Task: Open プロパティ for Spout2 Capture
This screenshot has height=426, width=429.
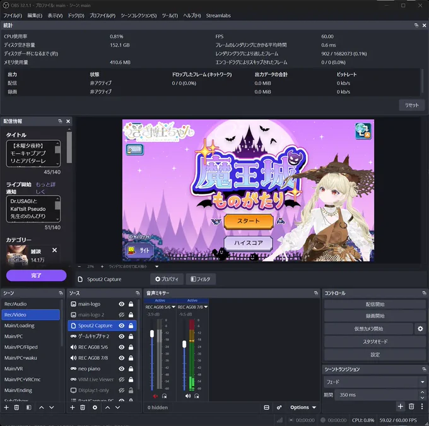Action: point(167,279)
